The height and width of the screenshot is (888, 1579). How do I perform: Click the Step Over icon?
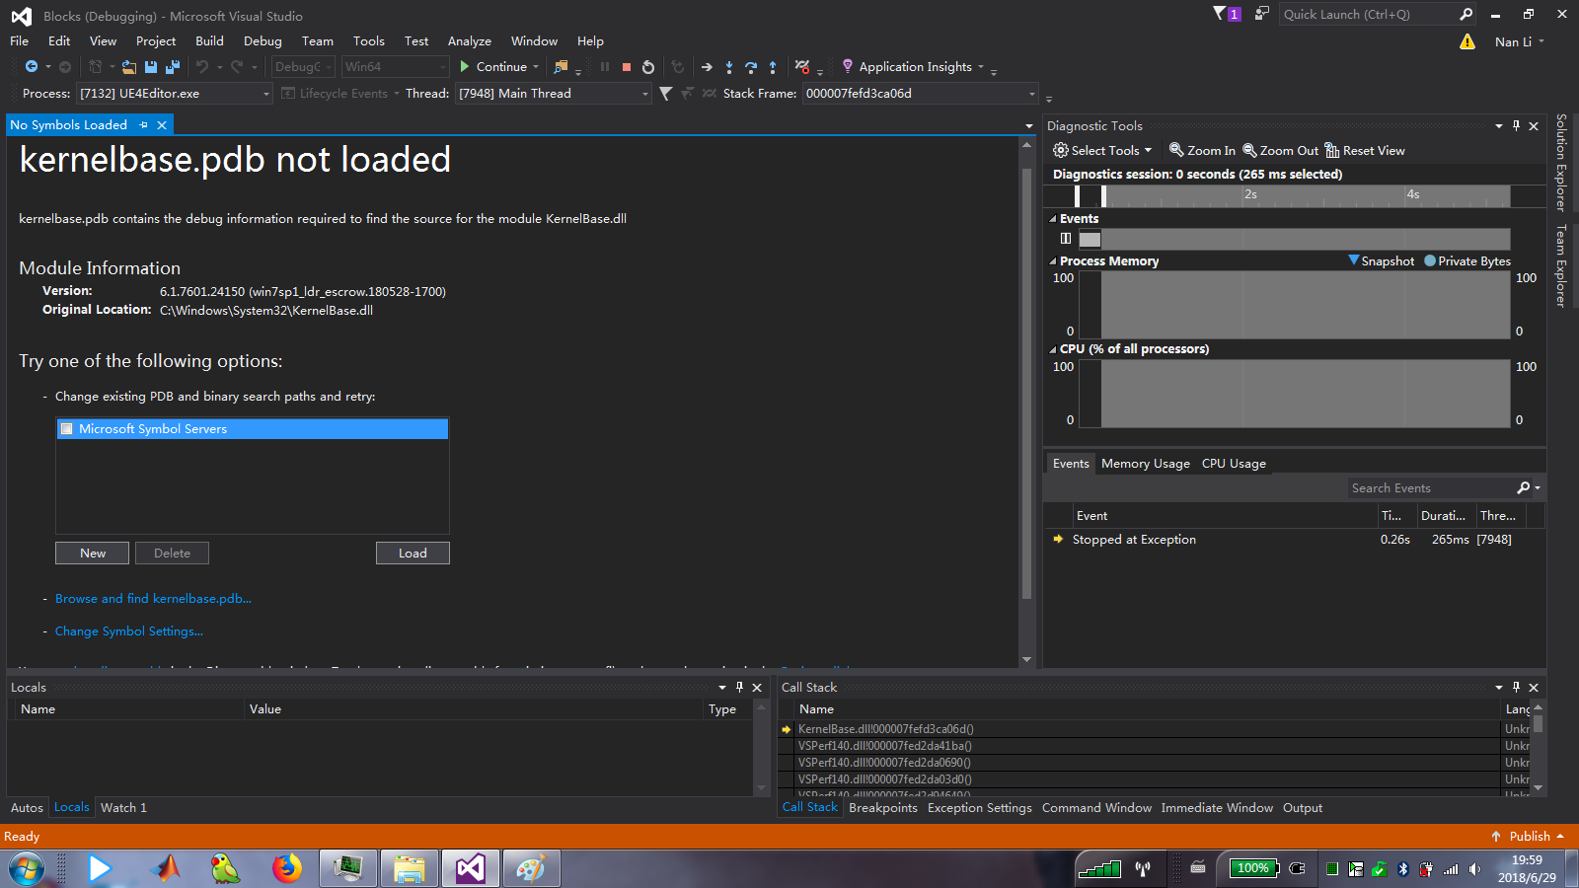[752, 66]
